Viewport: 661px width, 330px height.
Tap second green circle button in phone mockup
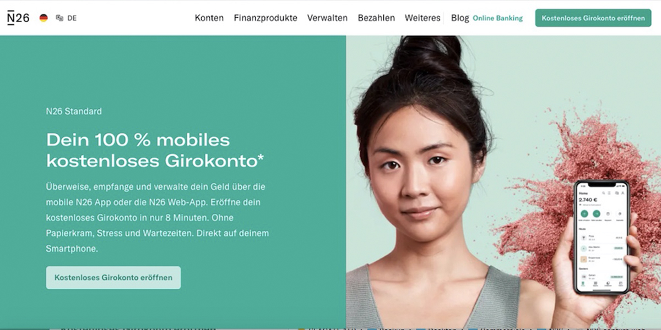click(595, 214)
